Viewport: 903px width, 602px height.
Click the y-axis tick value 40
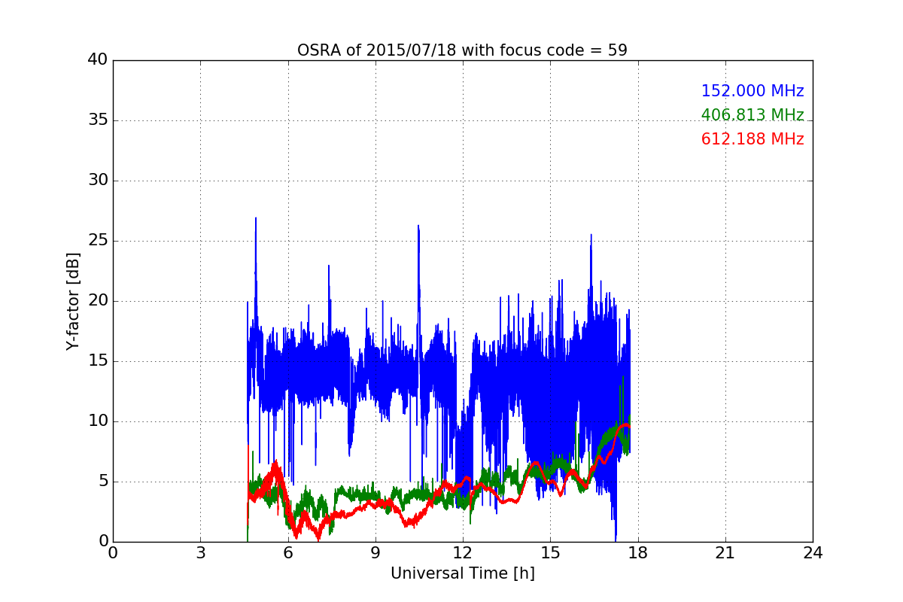(97, 60)
